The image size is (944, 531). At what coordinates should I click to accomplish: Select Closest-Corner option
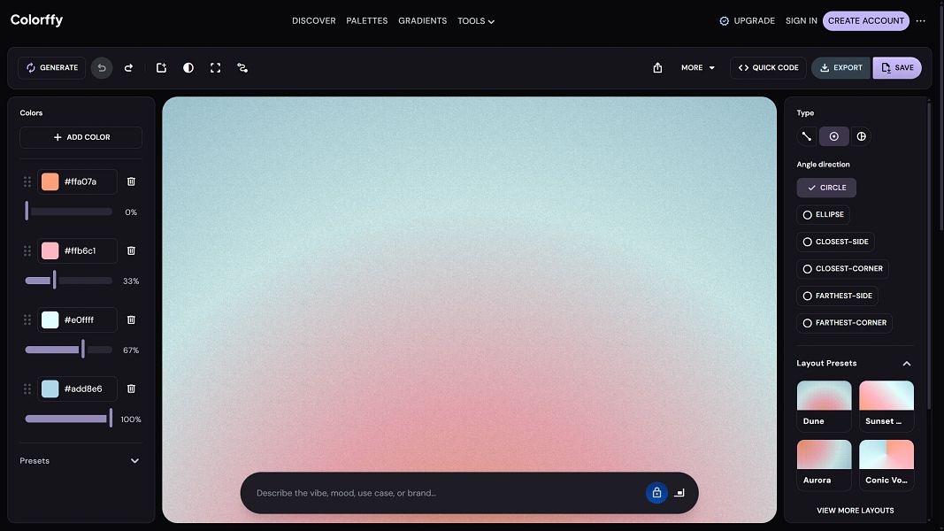[842, 268]
